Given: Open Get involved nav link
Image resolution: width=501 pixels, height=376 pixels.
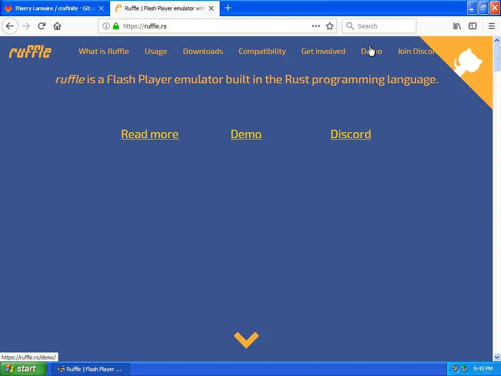Looking at the screenshot, I should [323, 51].
